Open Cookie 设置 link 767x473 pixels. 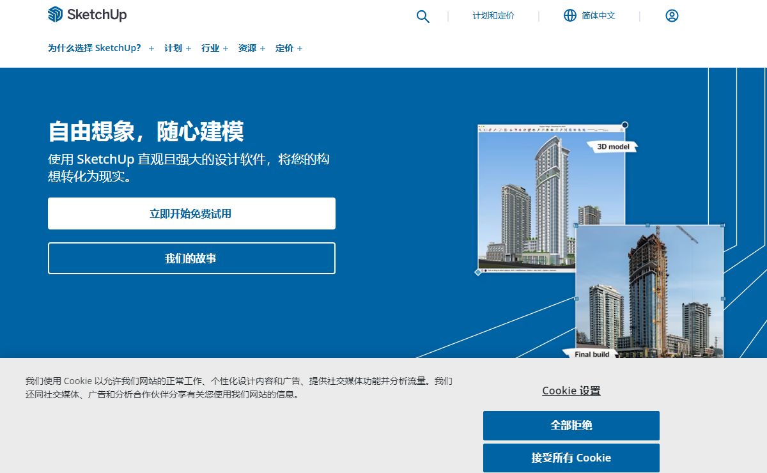coord(571,391)
